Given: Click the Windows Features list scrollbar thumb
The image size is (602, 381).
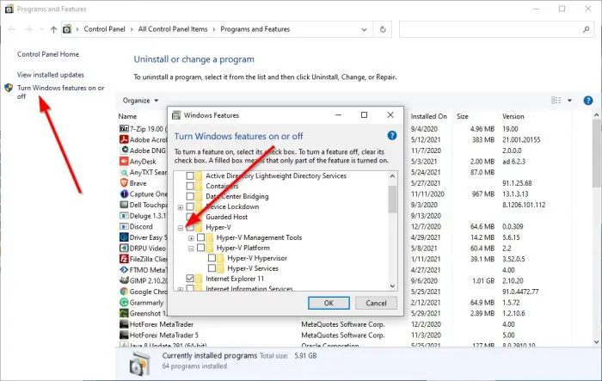Looking at the screenshot, I should [392, 199].
